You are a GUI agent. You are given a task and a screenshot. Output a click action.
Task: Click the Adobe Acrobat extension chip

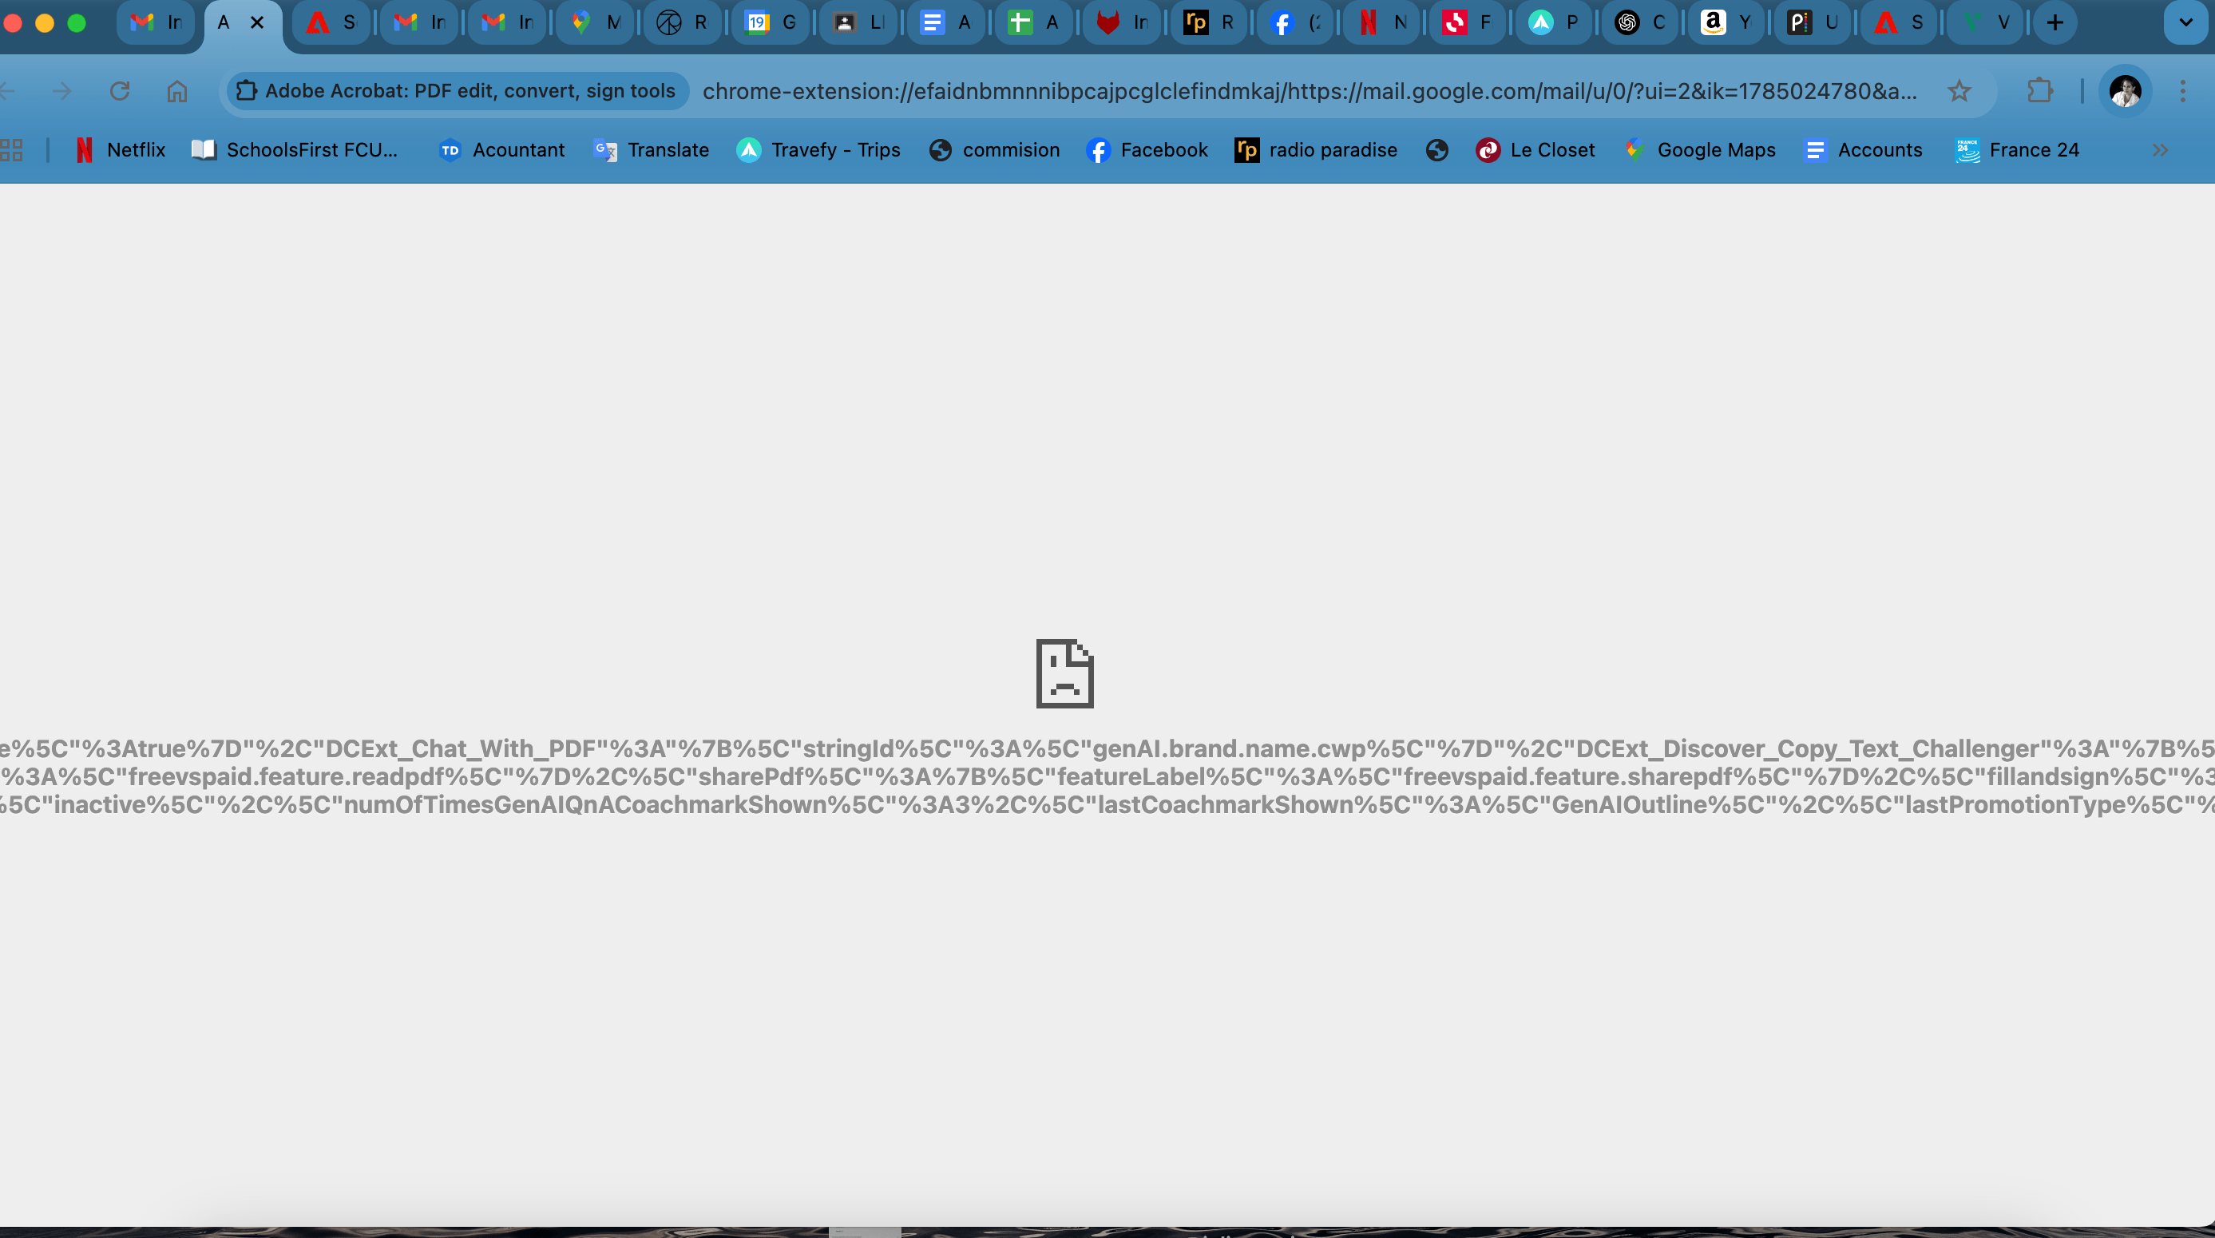click(457, 91)
